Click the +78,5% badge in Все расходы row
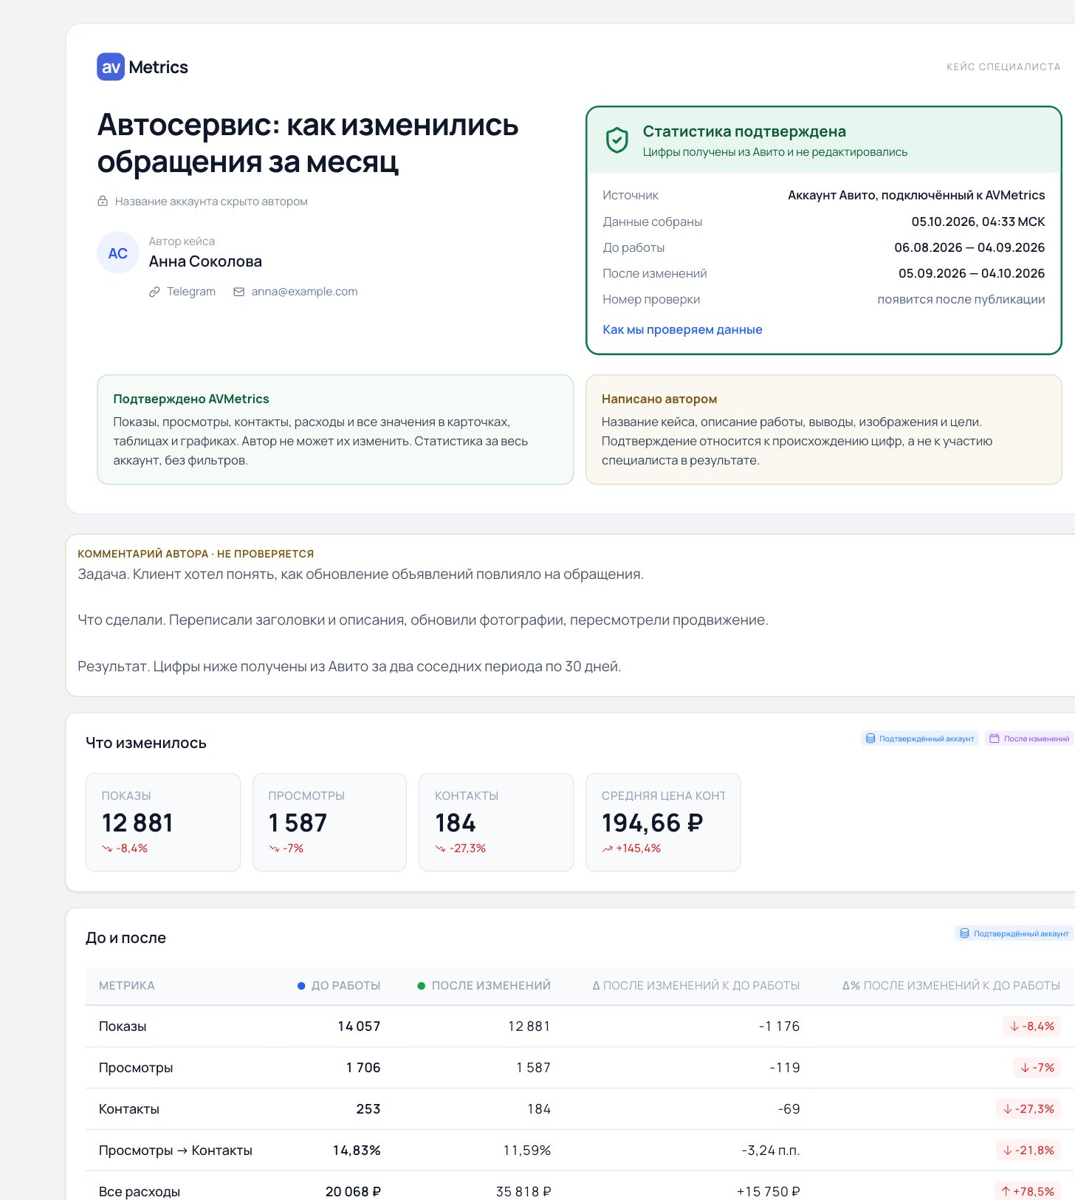This screenshot has width=1075, height=1200. click(x=1028, y=1191)
